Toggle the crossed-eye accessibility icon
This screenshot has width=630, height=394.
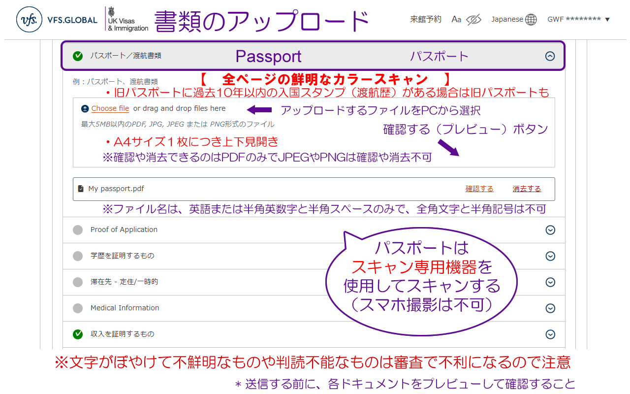[x=473, y=20]
